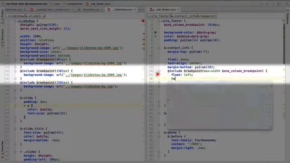Image resolution: width=290 pixels, height=163 pixels.
Task: Click the .slideshow breadcrumb
Action: click(15, 16)
